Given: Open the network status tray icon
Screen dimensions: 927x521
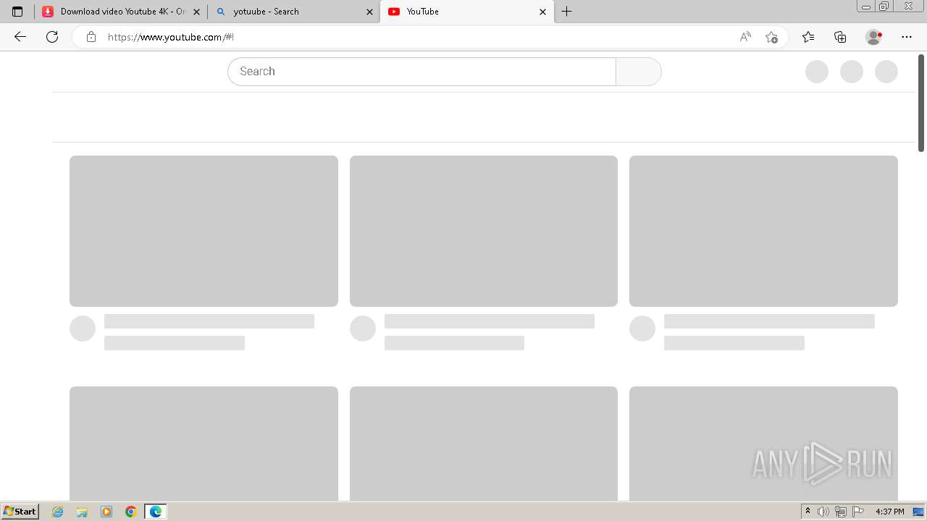Looking at the screenshot, I should 841,512.
